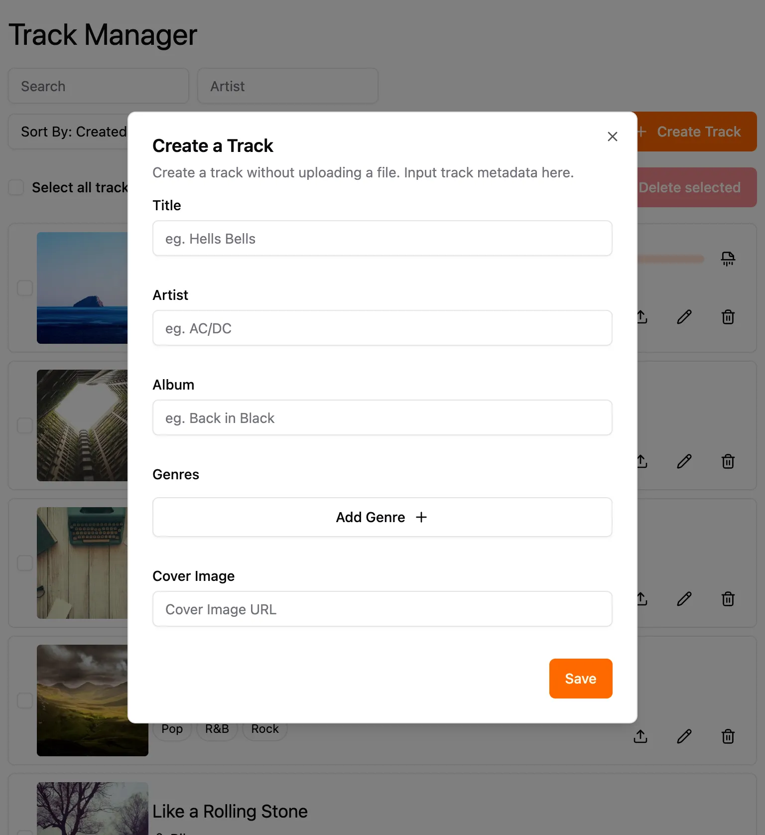The height and width of the screenshot is (835, 765).
Task: Click the trash delete icon on the first track
Action: 728,317
